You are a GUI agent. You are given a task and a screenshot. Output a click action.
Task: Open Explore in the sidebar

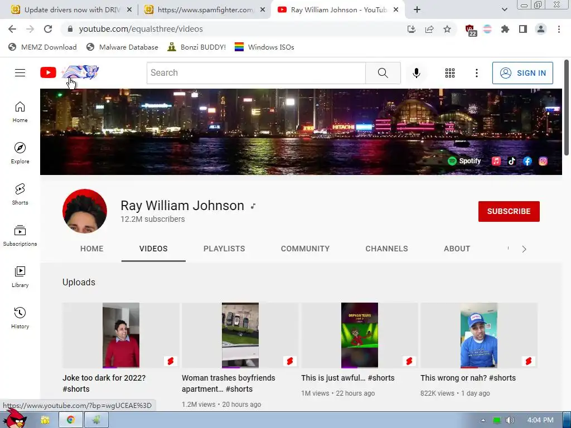20,153
